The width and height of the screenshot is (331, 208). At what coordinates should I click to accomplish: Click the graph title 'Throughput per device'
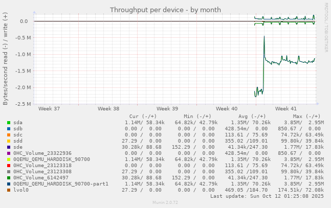point(165,10)
